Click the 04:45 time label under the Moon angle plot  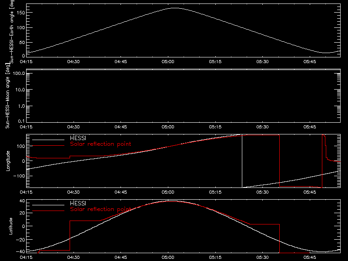click(x=121, y=127)
